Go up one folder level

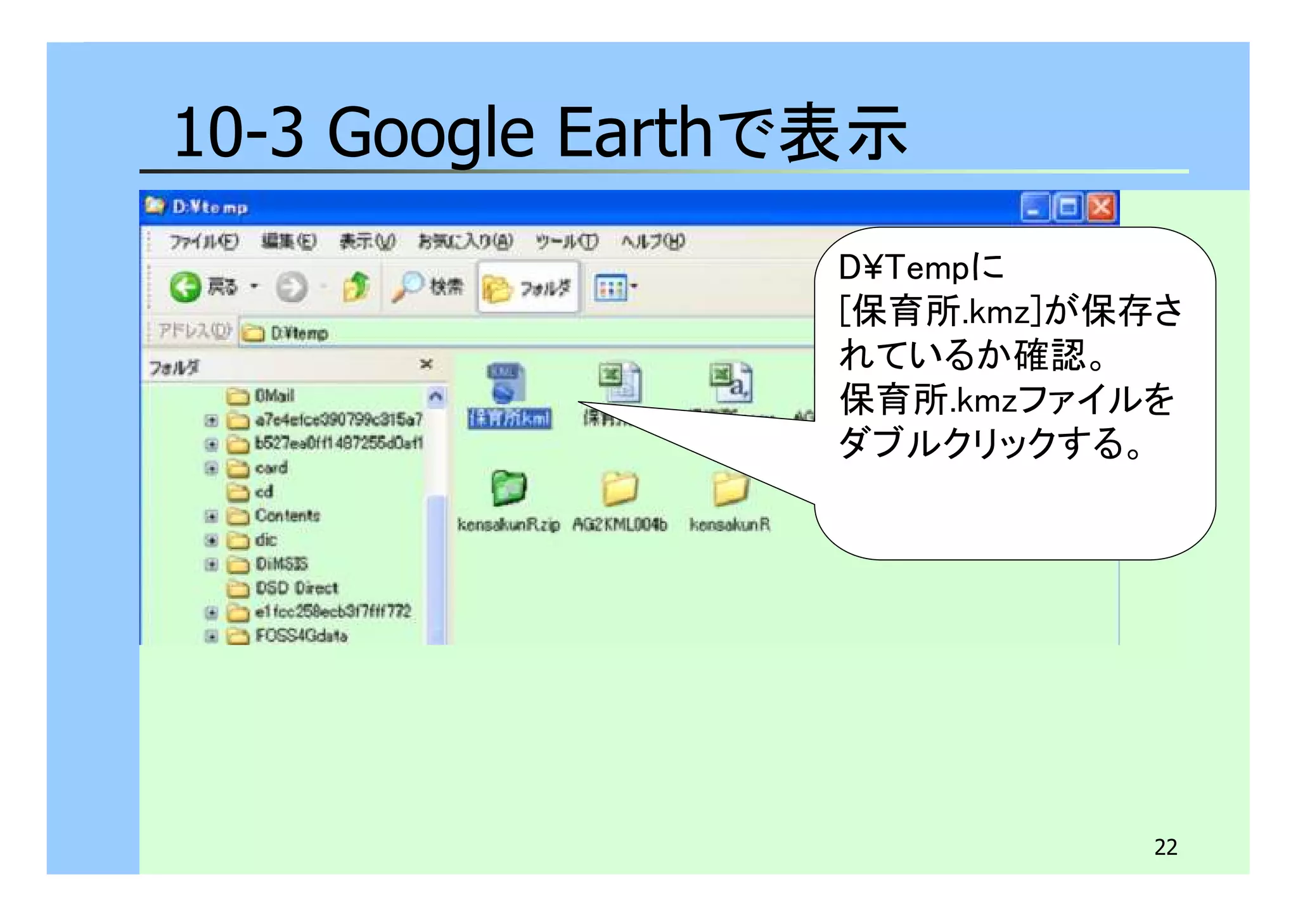356,287
